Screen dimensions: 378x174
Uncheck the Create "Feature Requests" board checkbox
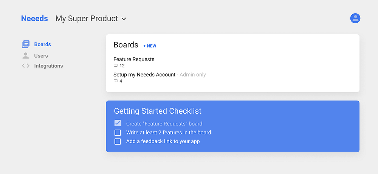pos(118,123)
